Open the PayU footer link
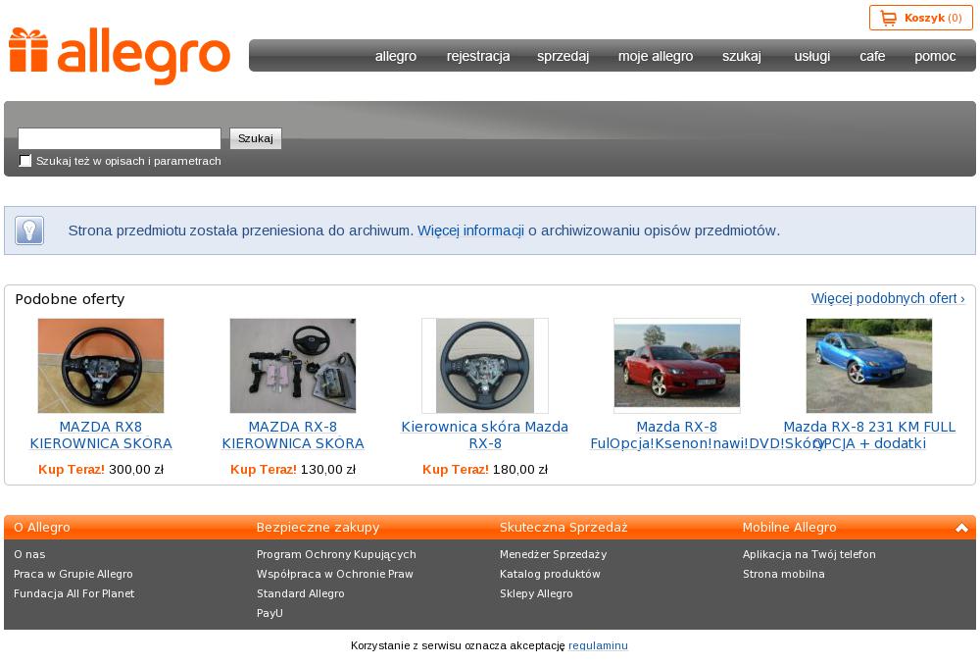The width and height of the screenshot is (980, 665). coord(269,613)
